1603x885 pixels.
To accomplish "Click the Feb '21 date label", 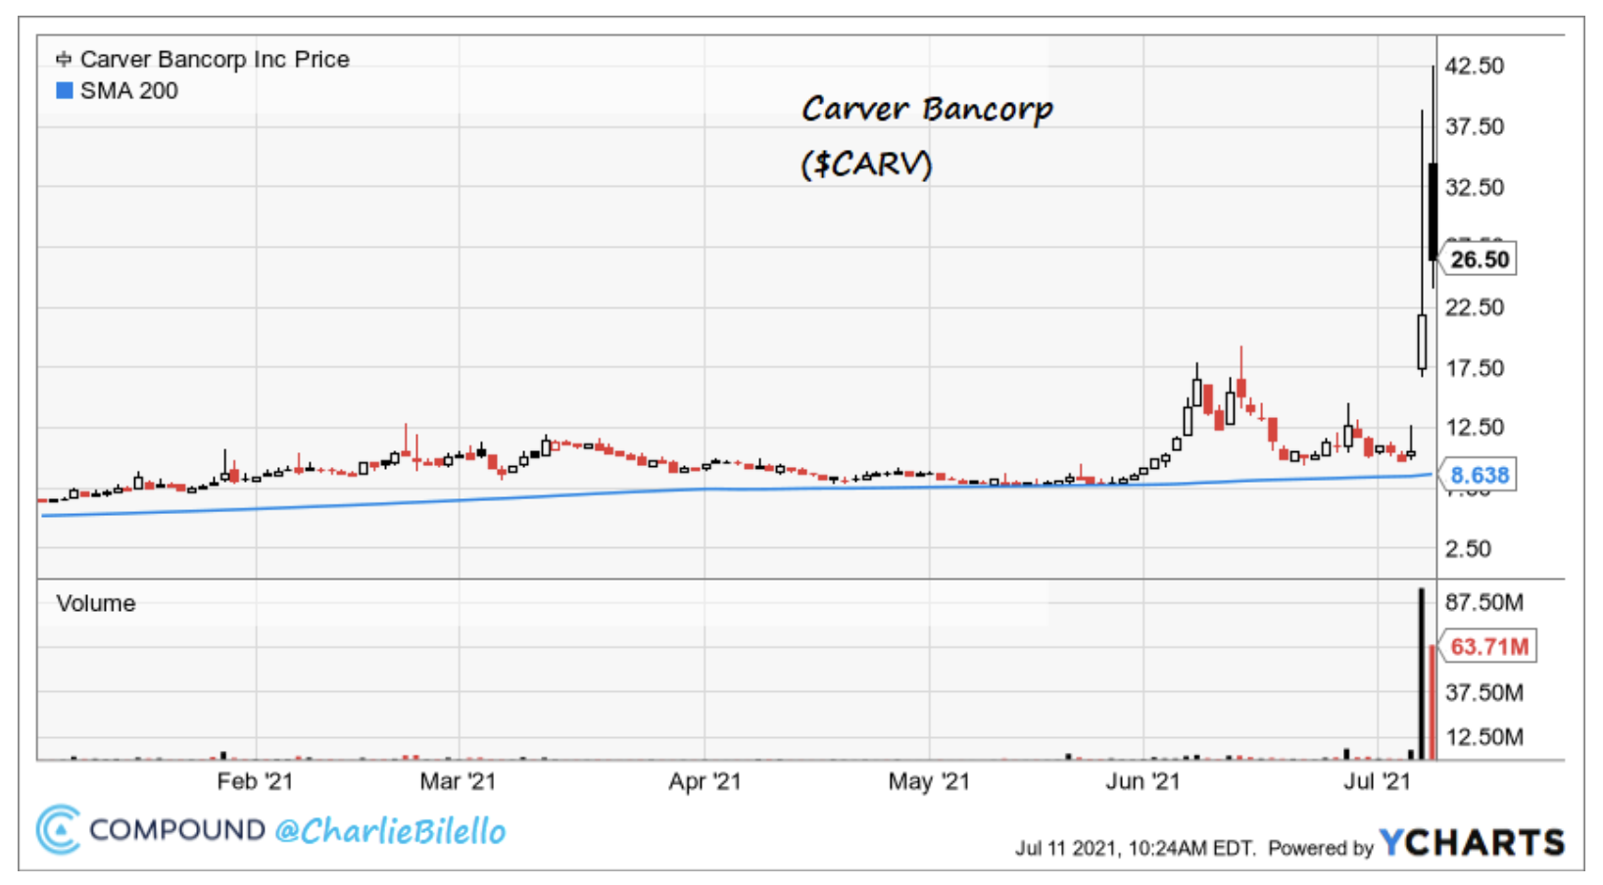I will tap(255, 781).
